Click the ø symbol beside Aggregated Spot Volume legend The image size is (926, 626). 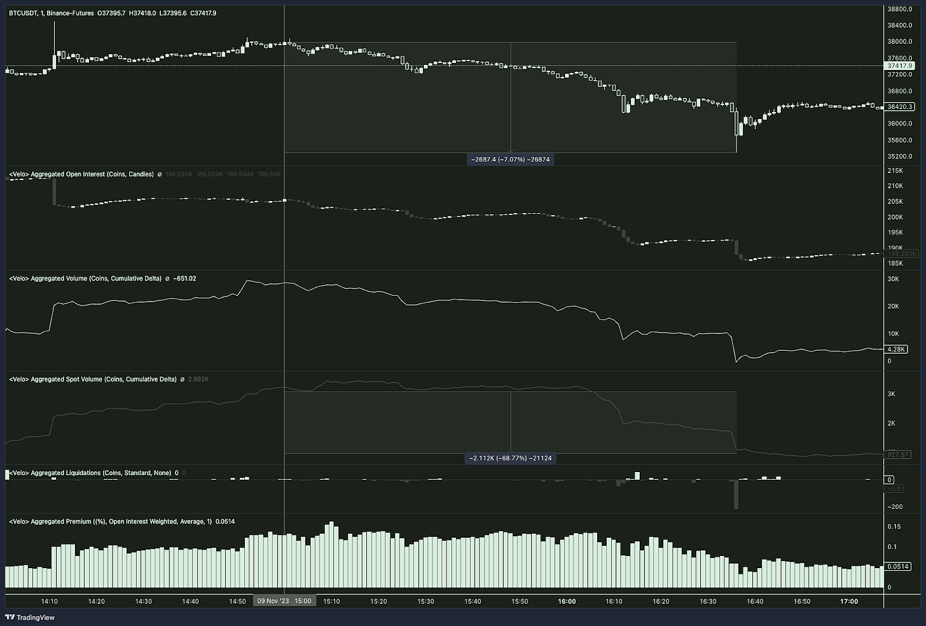pos(183,379)
